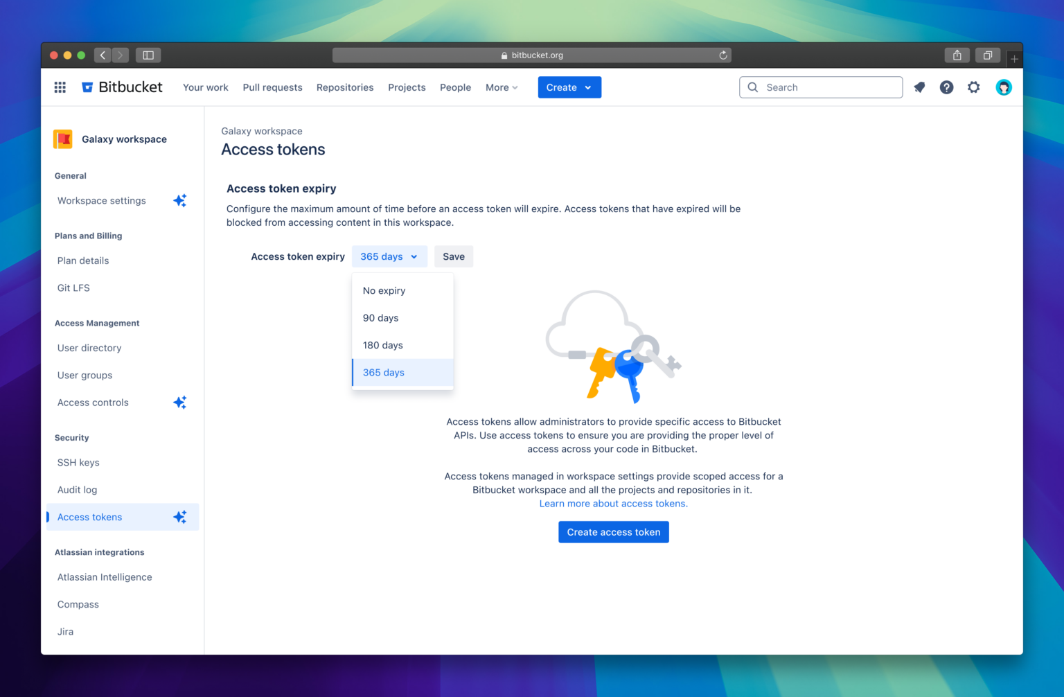Viewport: 1064px width, 697px height.
Task: Click your profile avatar icon
Action: click(x=1004, y=87)
